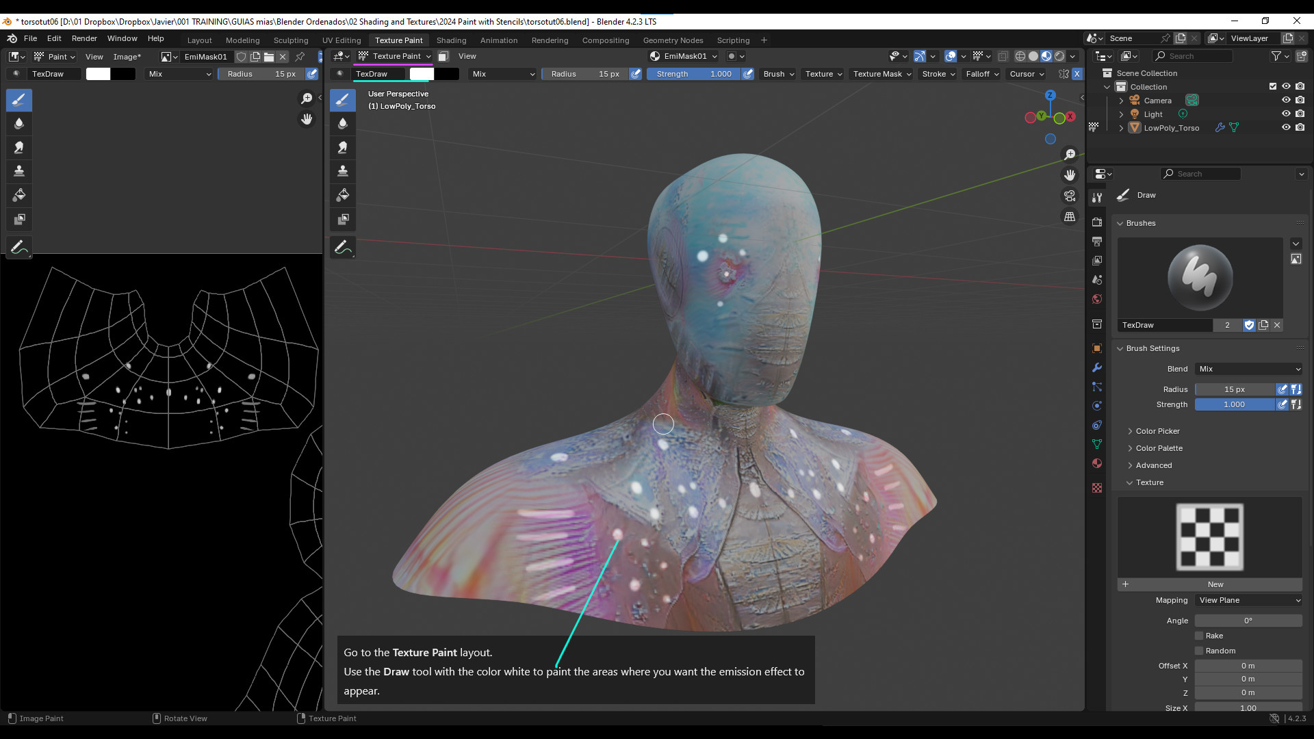
Task: Select the Annotate tool in 3D viewport
Action: tap(343, 248)
